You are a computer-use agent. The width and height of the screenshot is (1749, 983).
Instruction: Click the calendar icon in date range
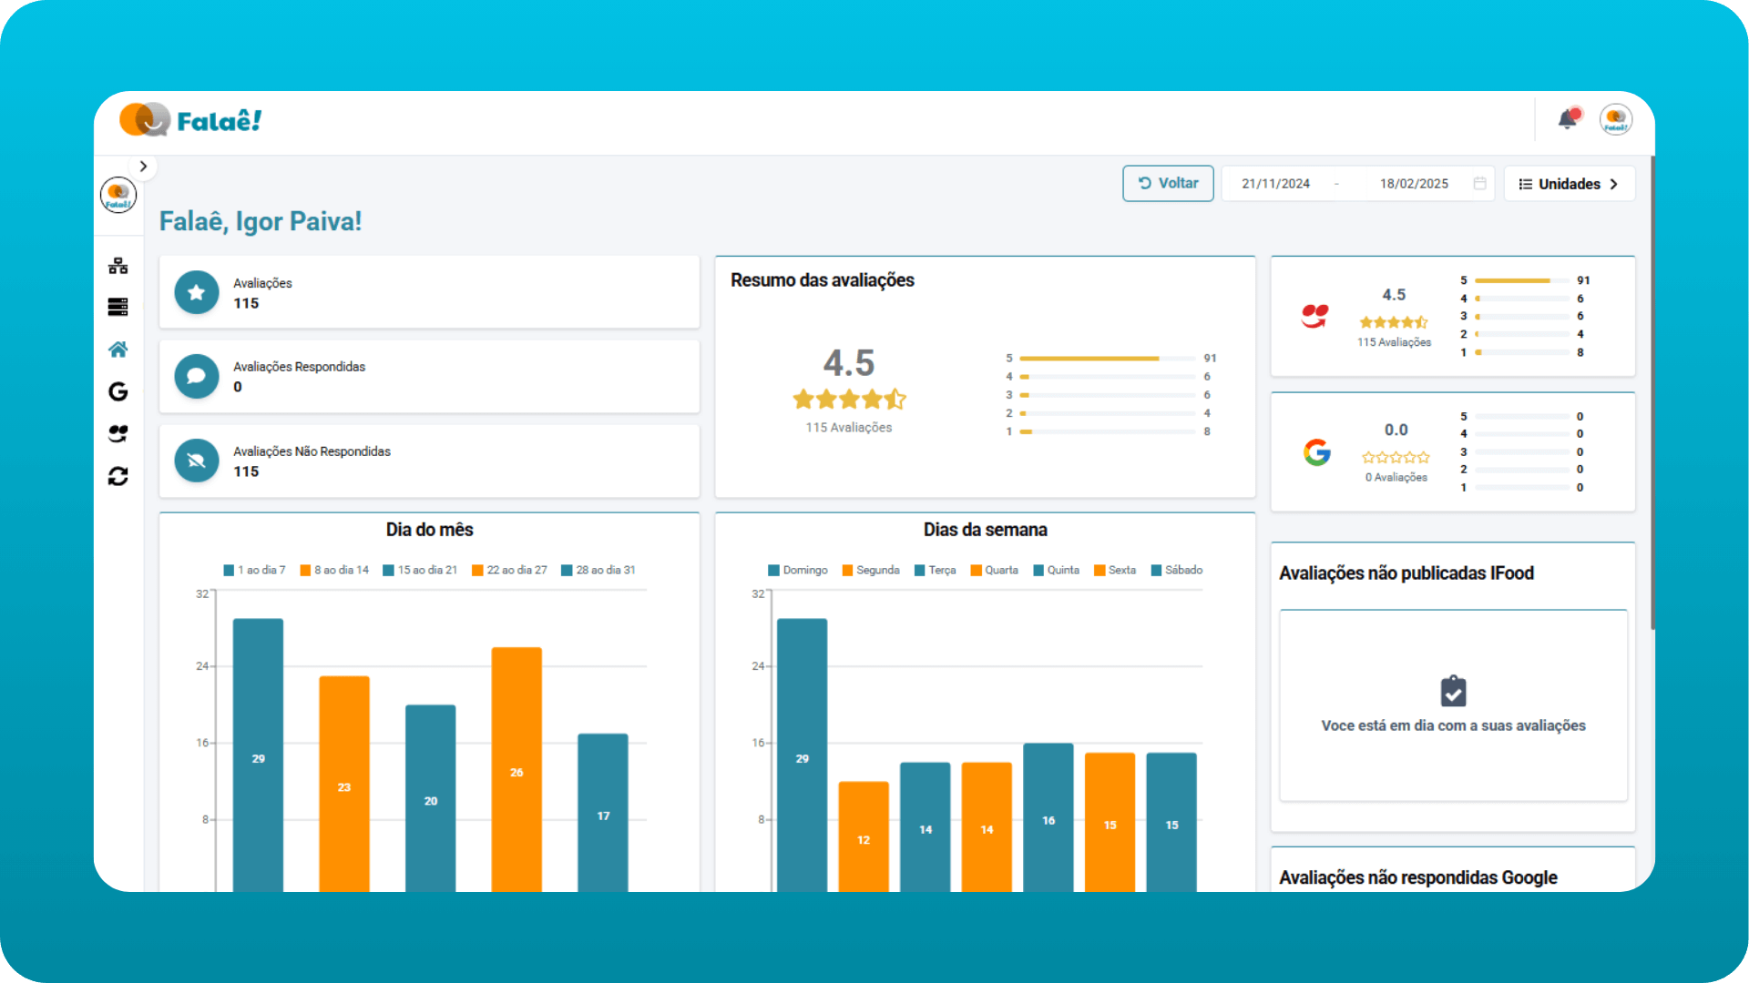(x=1479, y=184)
